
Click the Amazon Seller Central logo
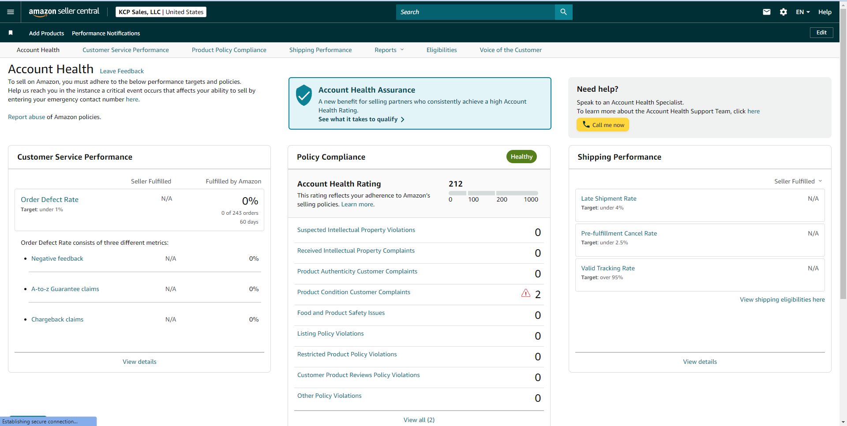click(x=64, y=12)
